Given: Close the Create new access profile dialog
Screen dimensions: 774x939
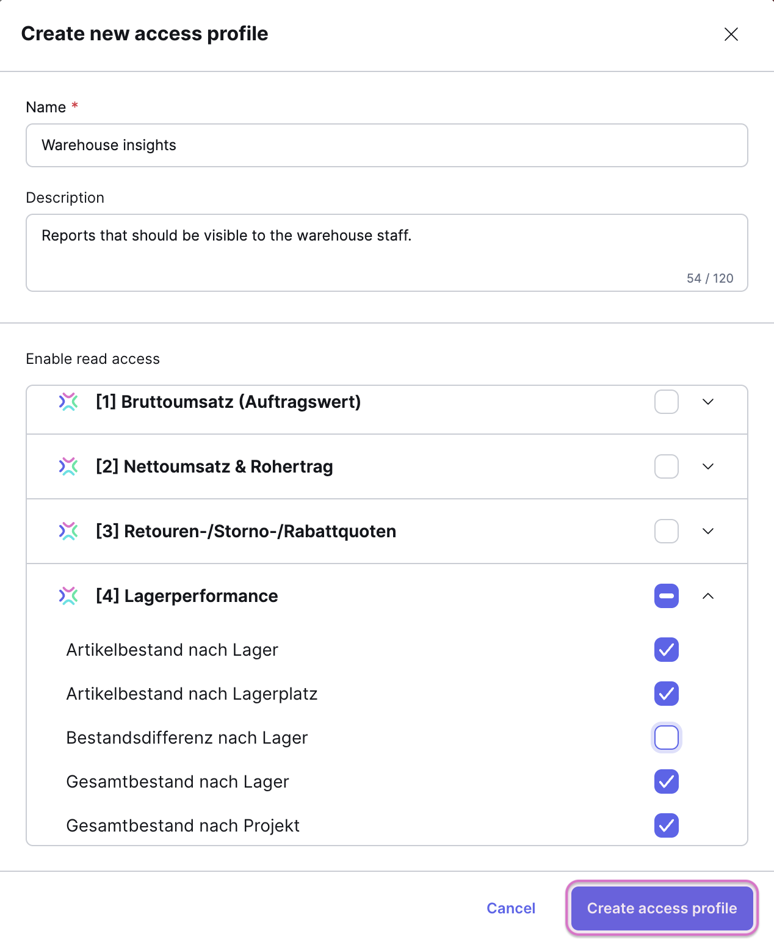Looking at the screenshot, I should click(731, 34).
